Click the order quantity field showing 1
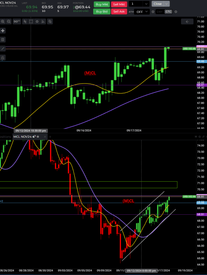Viewport: 207px width, 275px height. [x=136, y=4]
